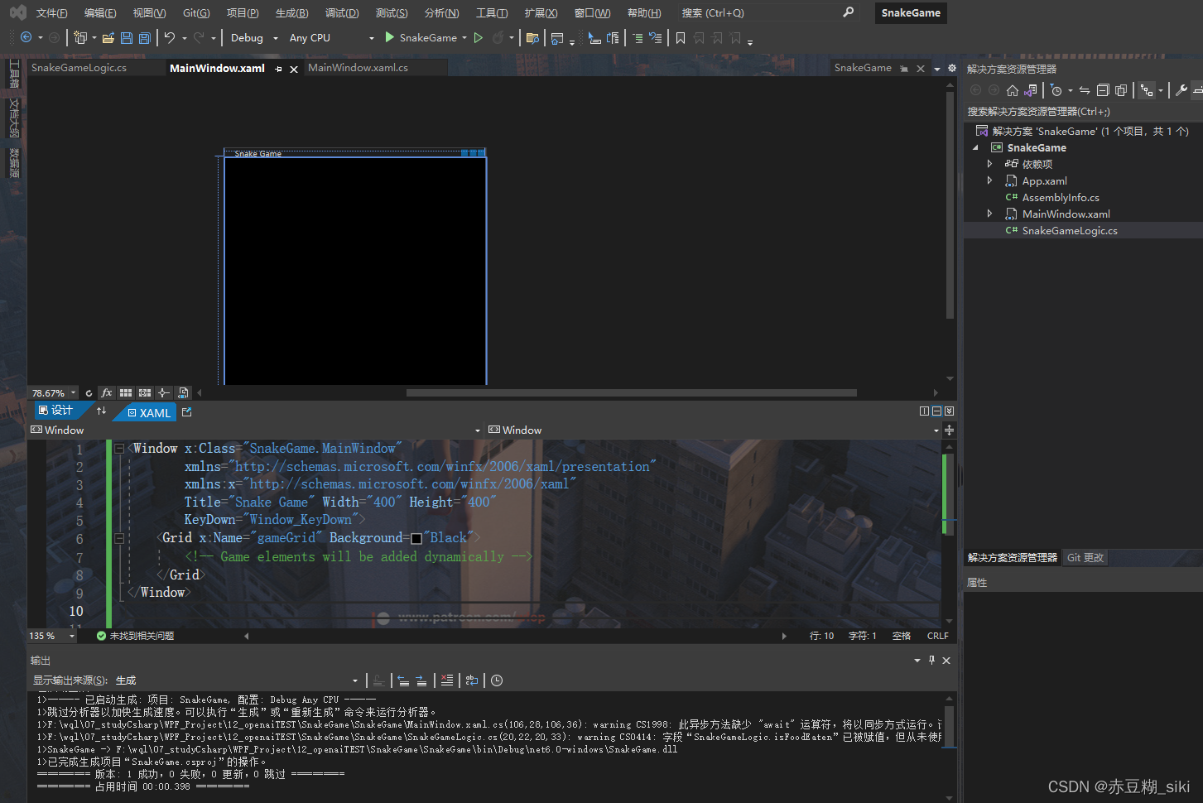Image resolution: width=1203 pixels, height=803 pixels.
Task: Start without debugging using the hollow play icon
Action: pos(478,37)
